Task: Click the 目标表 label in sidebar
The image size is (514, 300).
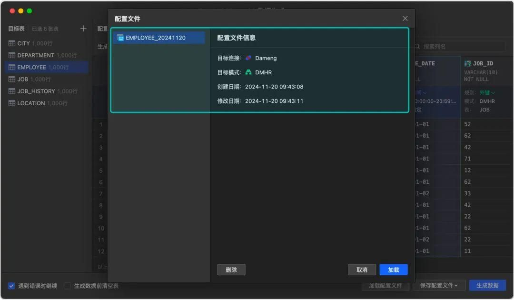Action: coord(16,29)
